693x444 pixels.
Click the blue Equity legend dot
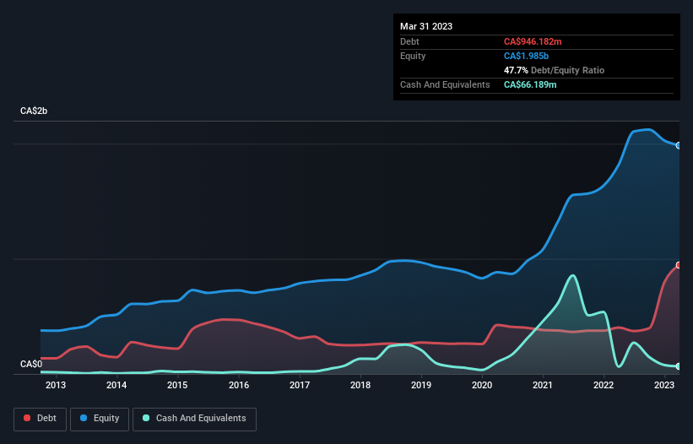(x=84, y=418)
